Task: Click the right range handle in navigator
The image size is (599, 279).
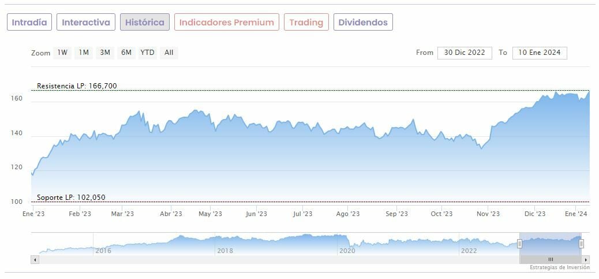Action: (x=581, y=244)
